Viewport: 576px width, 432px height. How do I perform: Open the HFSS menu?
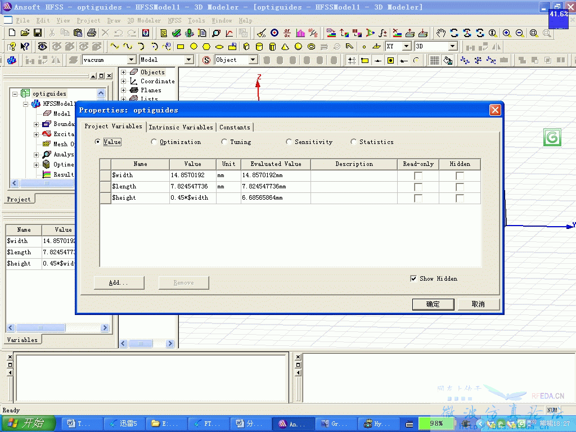[174, 21]
